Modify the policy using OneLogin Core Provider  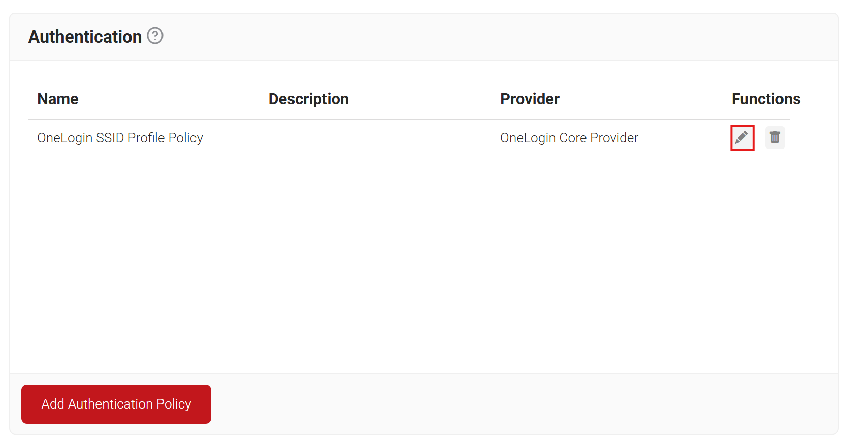[x=742, y=137]
